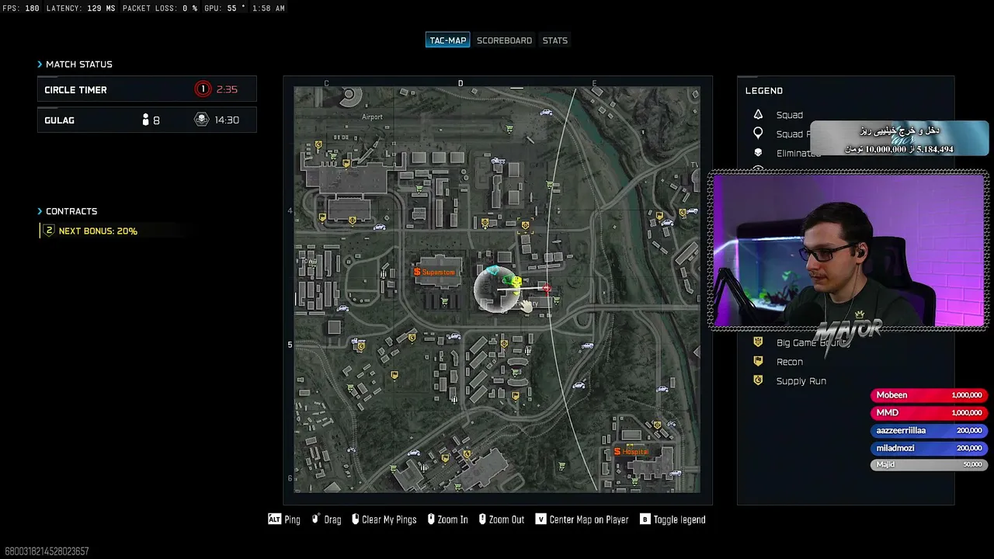Open the Scoreboard tab

point(505,40)
